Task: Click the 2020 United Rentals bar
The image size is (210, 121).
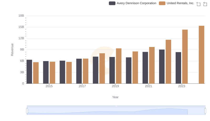Action: pyautogui.click(x=135, y=67)
